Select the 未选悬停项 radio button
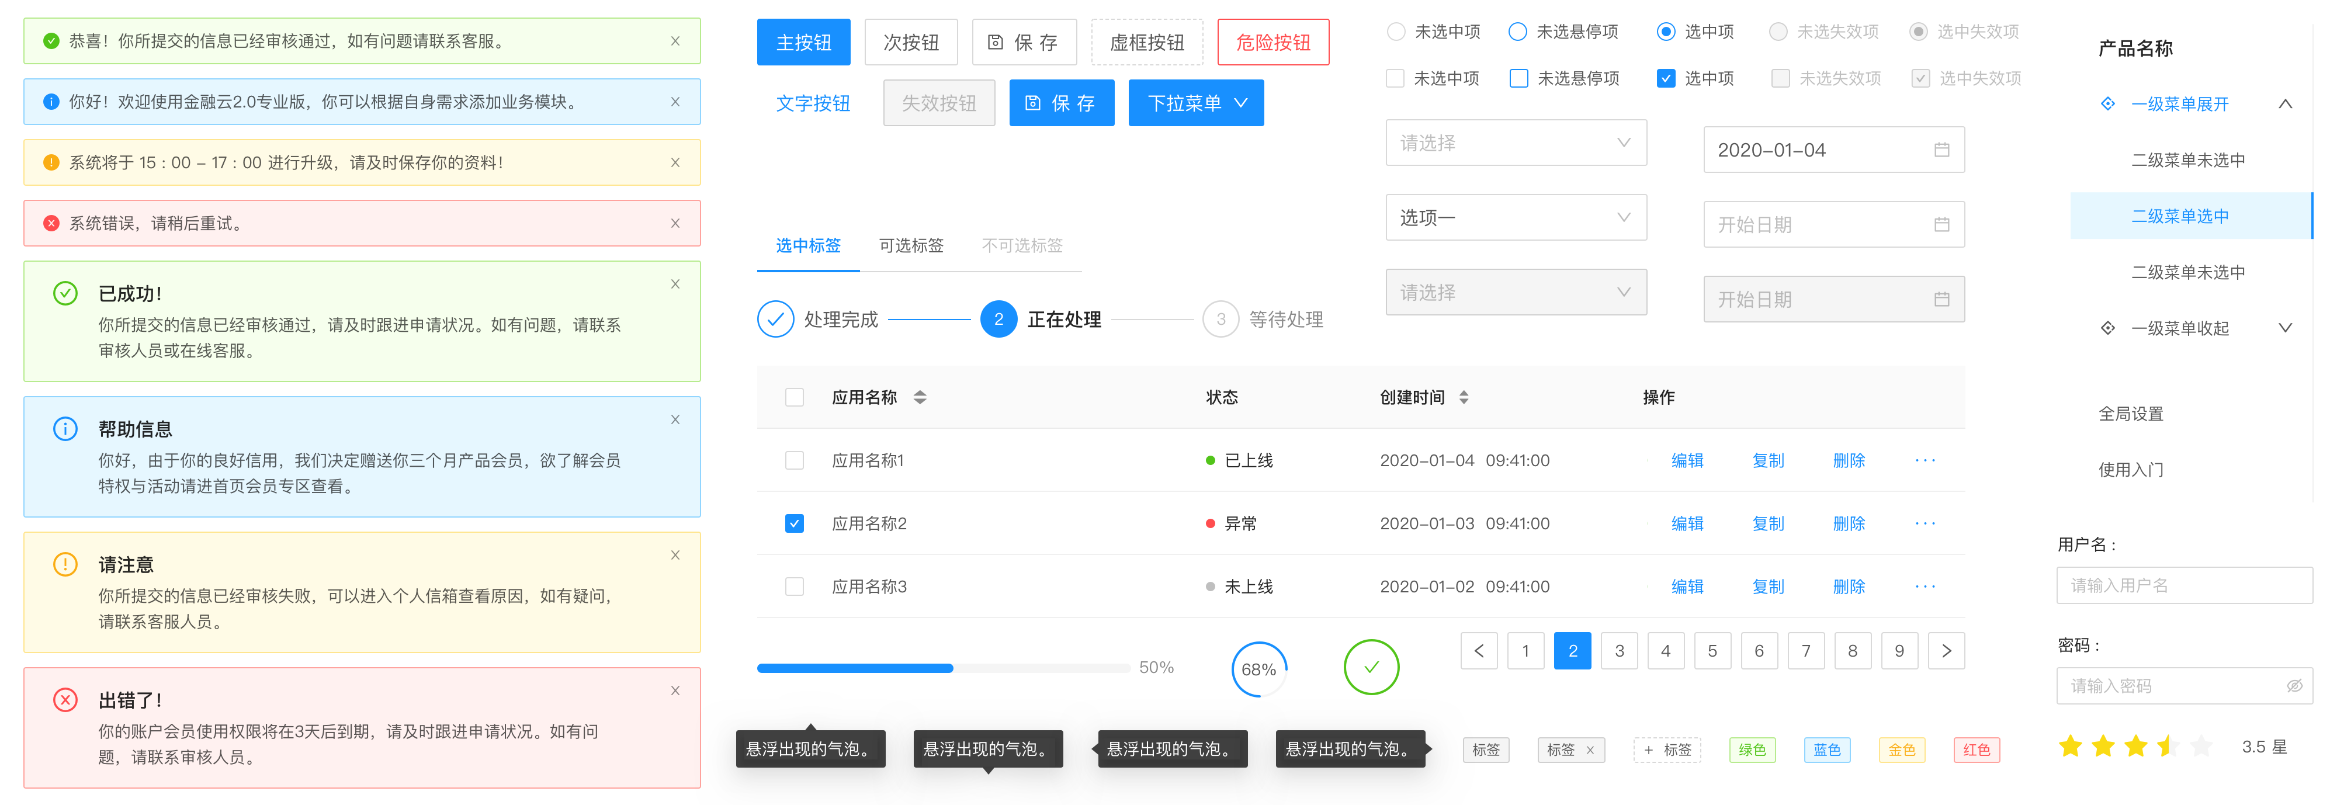This screenshot has height=805, width=2337. coord(1518,32)
